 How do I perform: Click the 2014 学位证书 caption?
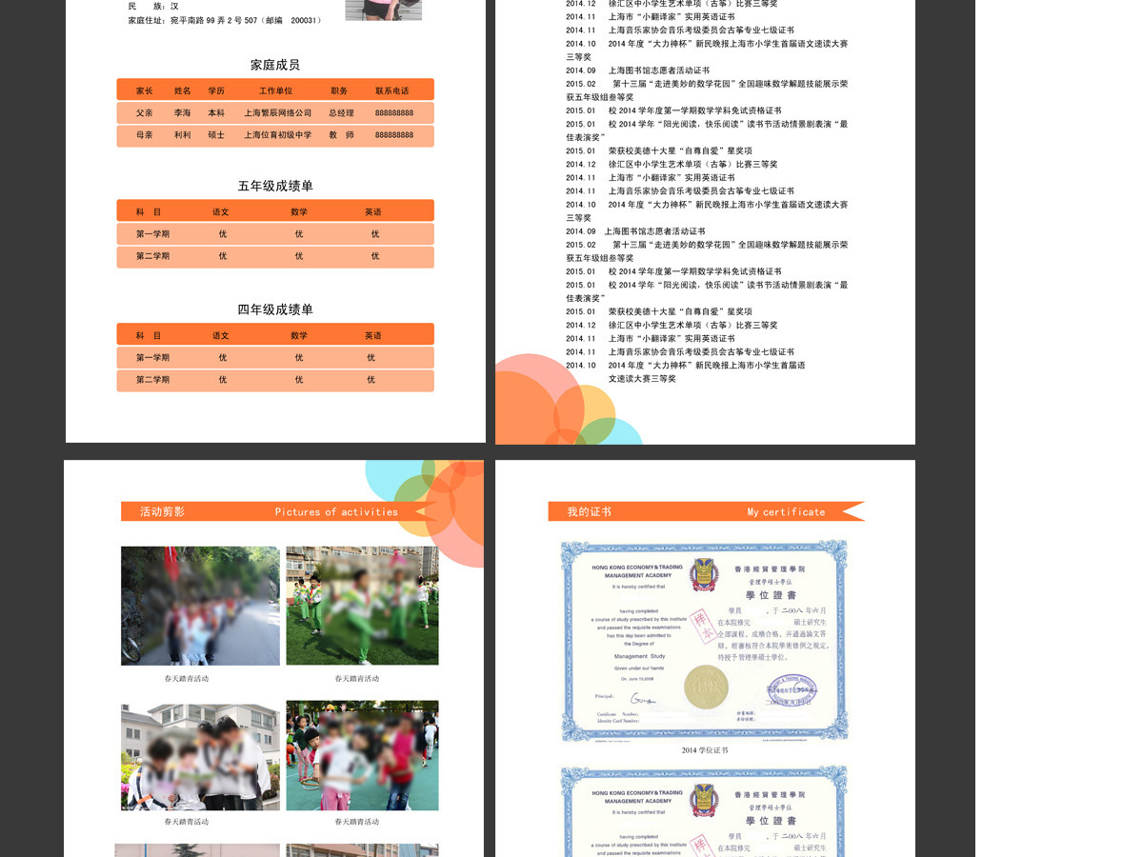(x=705, y=750)
